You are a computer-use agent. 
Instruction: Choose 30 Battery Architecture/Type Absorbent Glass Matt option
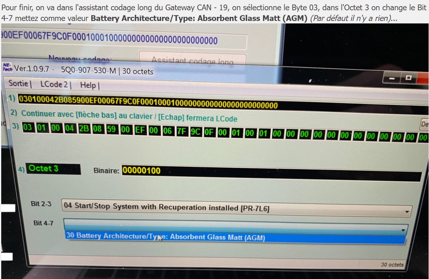click(235, 237)
